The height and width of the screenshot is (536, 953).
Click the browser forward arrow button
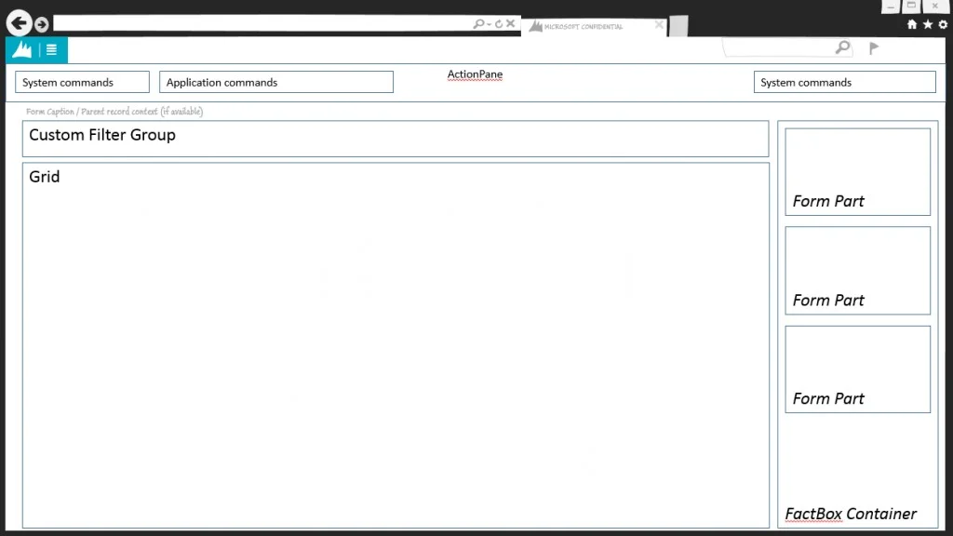[41, 24]
